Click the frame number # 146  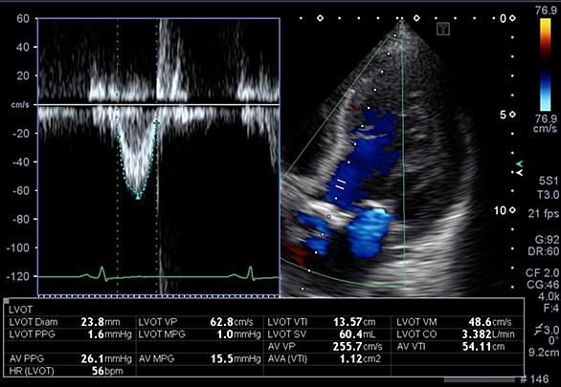535,379
